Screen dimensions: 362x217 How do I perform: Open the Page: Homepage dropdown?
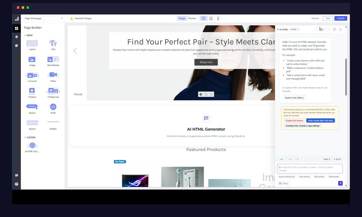[44, 18]
